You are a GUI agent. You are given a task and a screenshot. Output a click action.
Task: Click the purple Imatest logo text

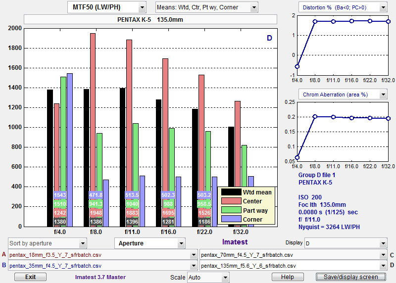point(235,242)
